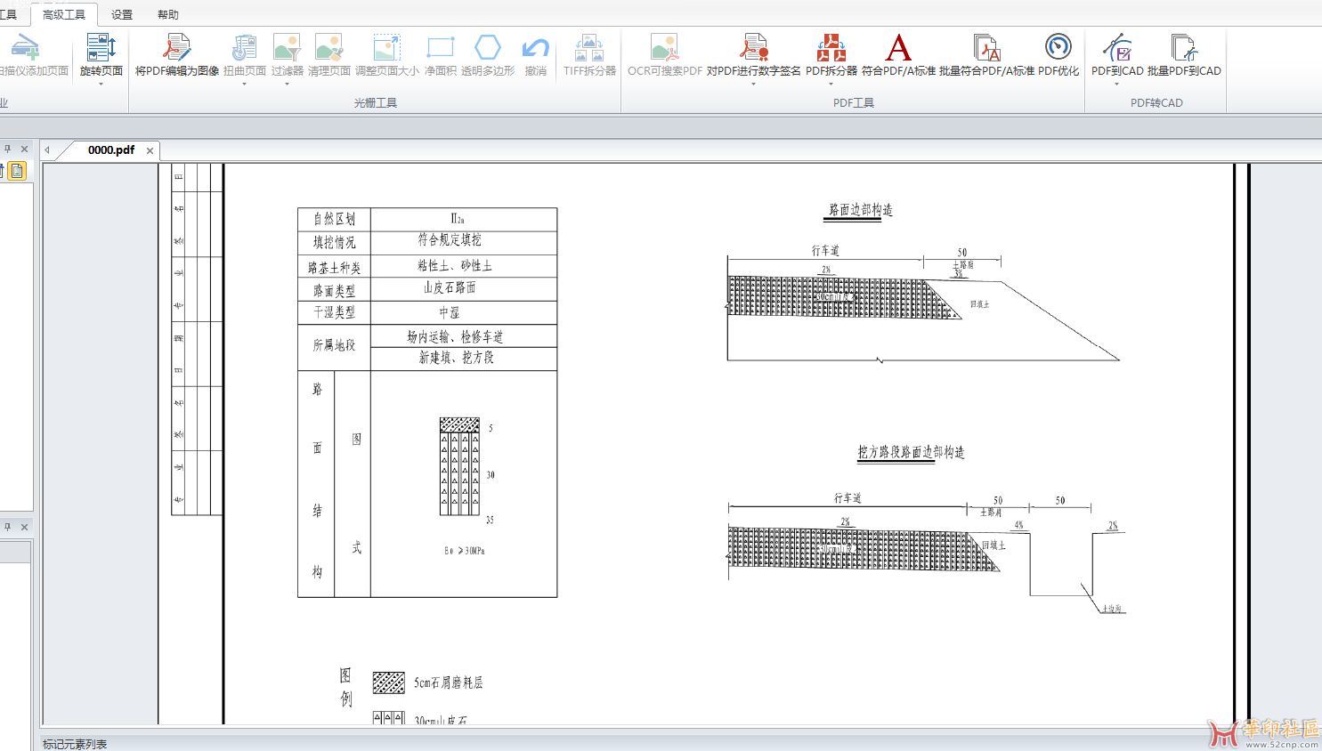
Task: Click the 自然区划 table cell
Action: pos(334,219)
